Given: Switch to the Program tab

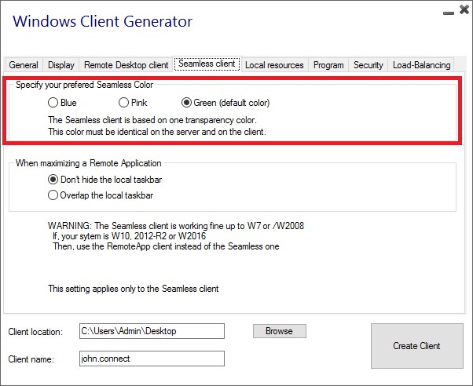Looking at the screenshot, I should point(328,65).
